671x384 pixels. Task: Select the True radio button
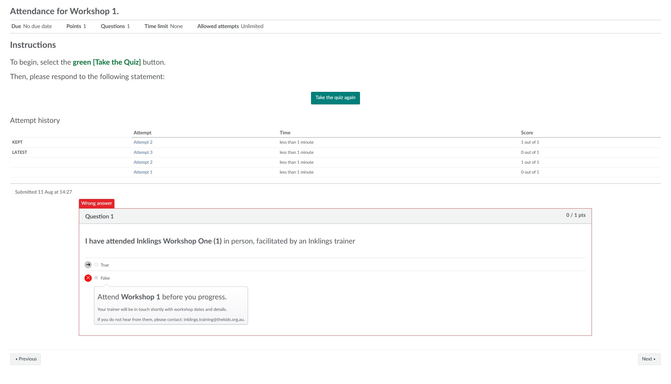click(96, 265)
